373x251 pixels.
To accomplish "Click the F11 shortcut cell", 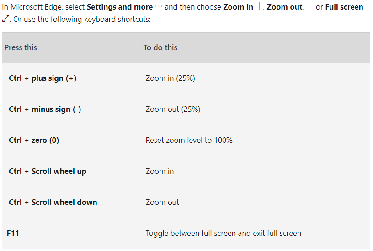I will point(13,233).
